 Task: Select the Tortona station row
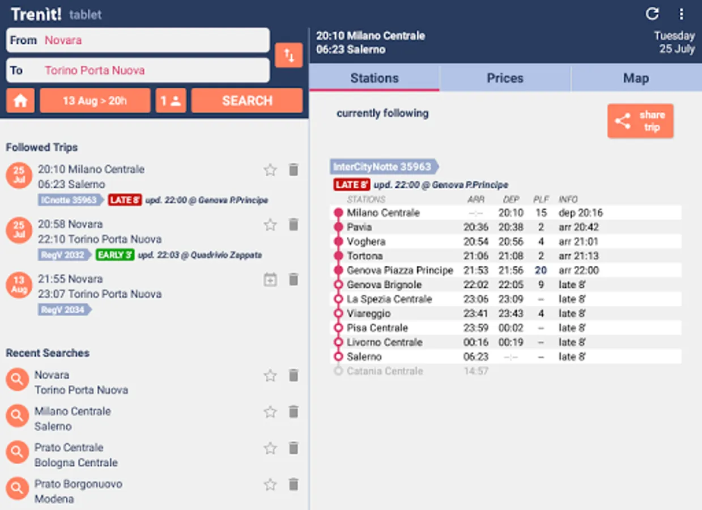(x=506, y=256)
